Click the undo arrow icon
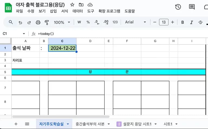Image resolution: width=208 pixels, height=129 pixels. (20, 22)
